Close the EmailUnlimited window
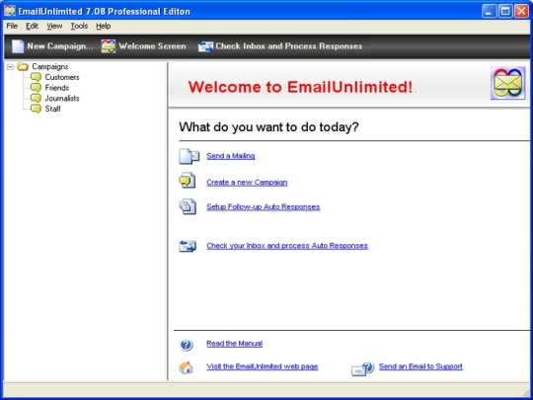The width and height of the screenshot is (533, 400). [x=521, y=11]
